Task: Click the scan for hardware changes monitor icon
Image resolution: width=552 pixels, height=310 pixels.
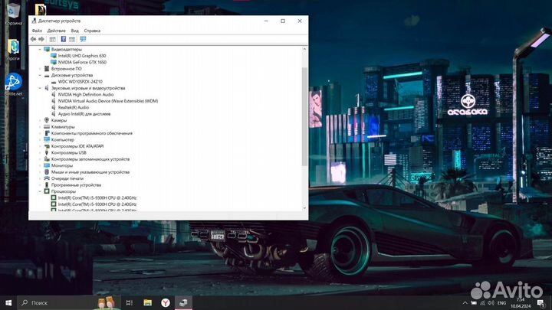Action: tap(83, 39)
